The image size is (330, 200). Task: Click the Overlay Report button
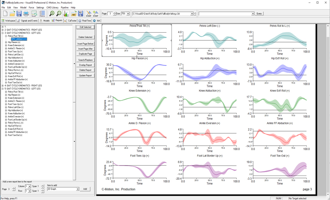coord(86,65)
